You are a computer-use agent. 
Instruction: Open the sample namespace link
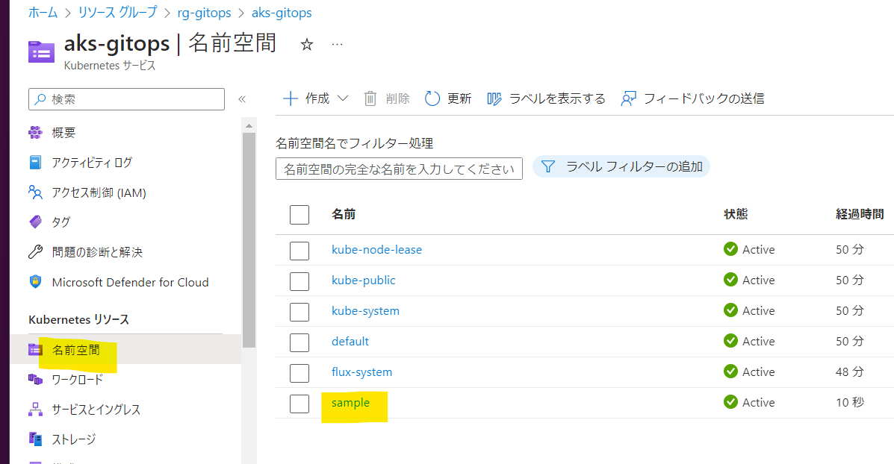tap(350, 403)
